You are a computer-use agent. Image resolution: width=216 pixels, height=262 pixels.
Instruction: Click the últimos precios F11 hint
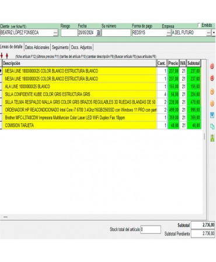click(x=48, y=57)
